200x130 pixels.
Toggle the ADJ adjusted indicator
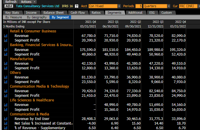pos(9,6)
